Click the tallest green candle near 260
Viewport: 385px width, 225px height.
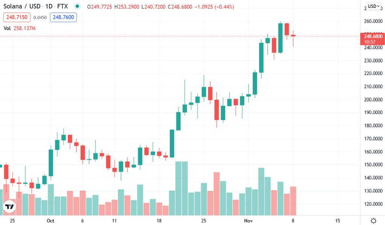point(280,38)
